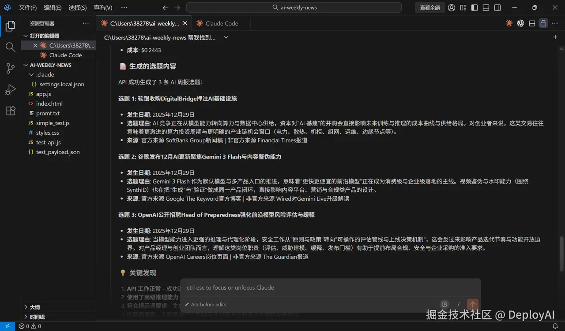Open more actions ellipsis in editor toolbar
The image size is (565, 331).
click(555, 23)
